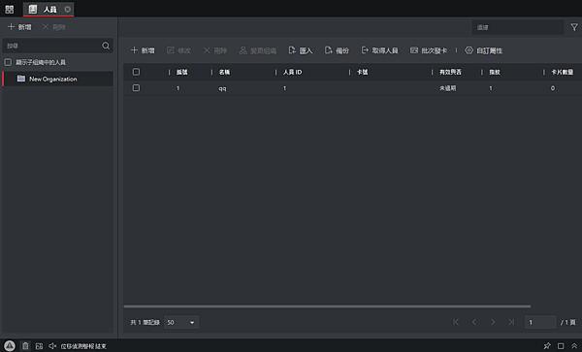Go to the previous page

tap(474, 322)
